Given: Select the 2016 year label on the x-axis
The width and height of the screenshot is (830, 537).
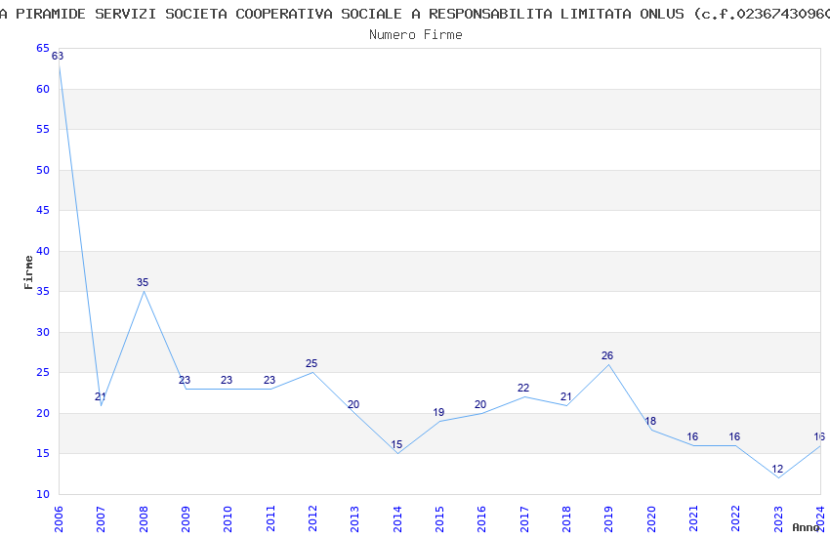Looking at the screenshot, I should 481,519.
